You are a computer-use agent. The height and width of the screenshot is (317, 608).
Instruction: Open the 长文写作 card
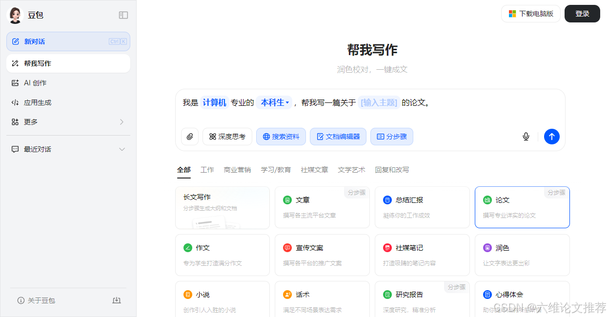223,208
